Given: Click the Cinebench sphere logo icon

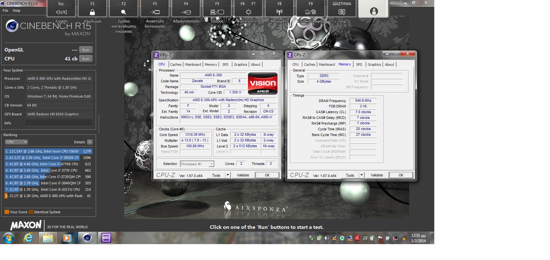Looking at the screenshot, I should tap(12, 26).
